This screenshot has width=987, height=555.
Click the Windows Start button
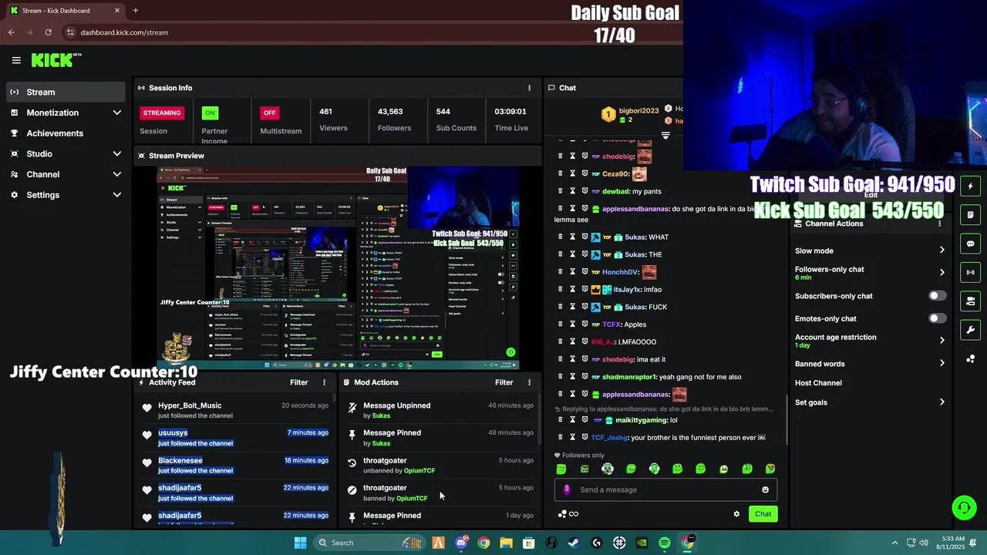click(300, 543)
